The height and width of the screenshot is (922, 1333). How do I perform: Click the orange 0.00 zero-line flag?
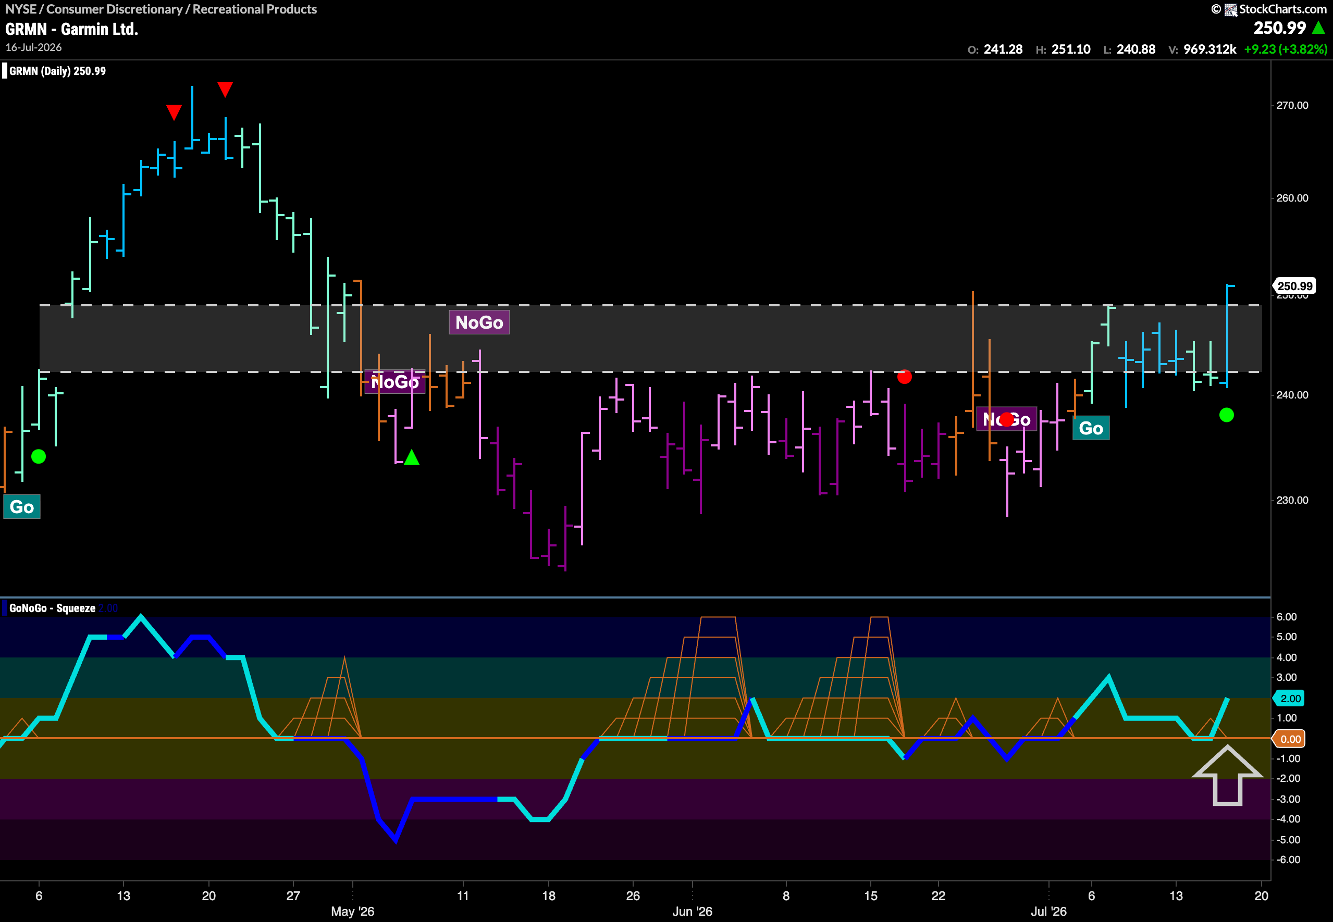[1289, 739]
